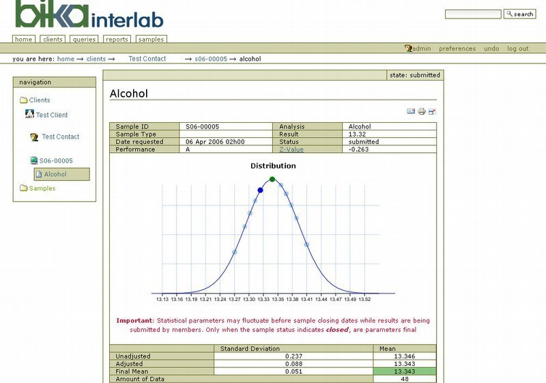Select Alcohol item in navigation tree
The width and height of the screenshot is (546, 383).
(55, 174)
